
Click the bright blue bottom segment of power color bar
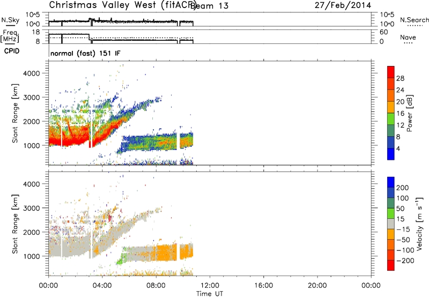click(391, 154)
